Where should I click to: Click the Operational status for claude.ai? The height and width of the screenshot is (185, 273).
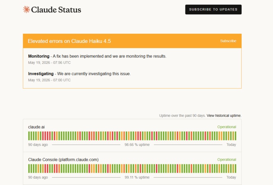click(x=227, y=127)
